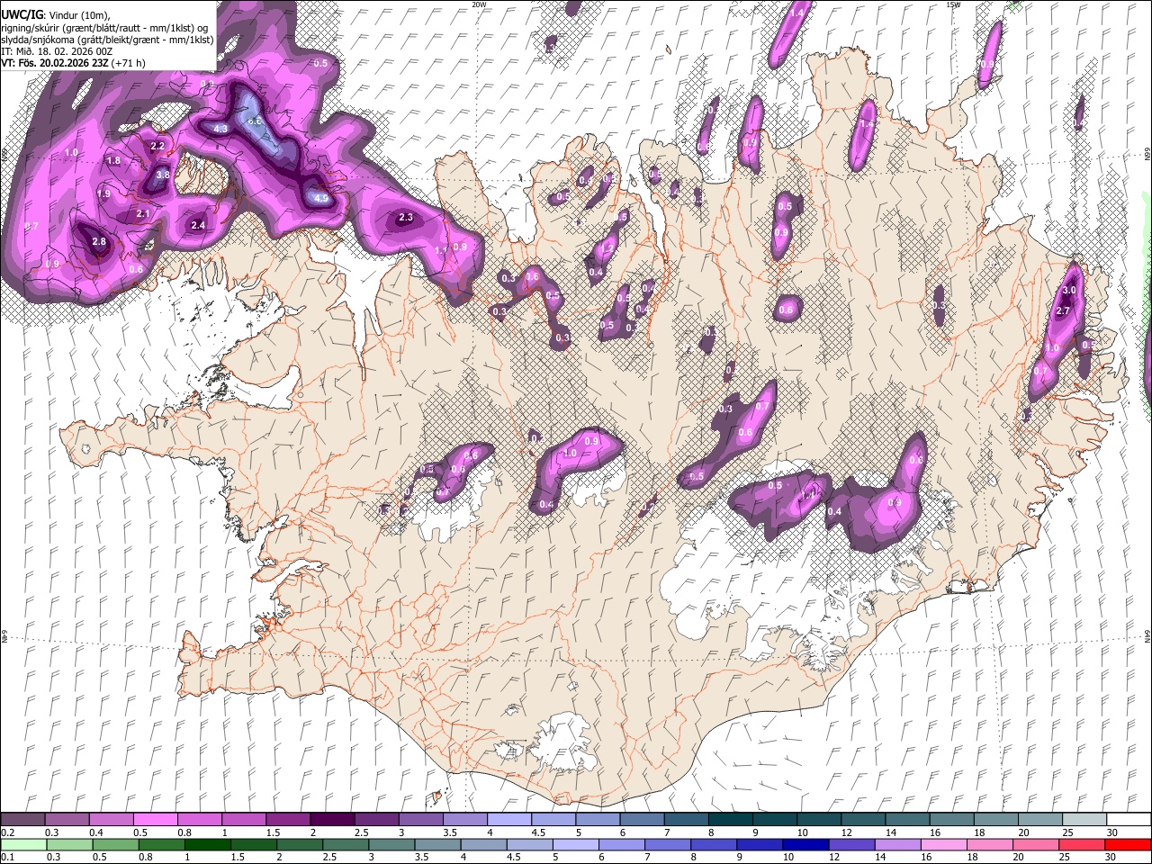Click the 15W longitude label at top

pos(953,4)
